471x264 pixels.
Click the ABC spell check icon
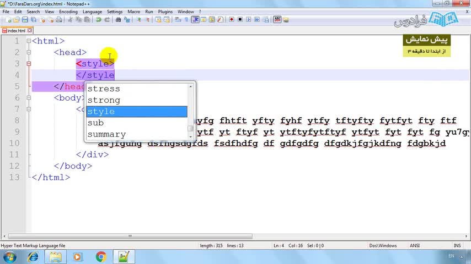click(x=277, y=20)
